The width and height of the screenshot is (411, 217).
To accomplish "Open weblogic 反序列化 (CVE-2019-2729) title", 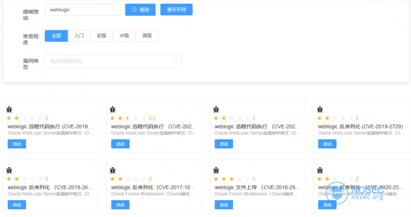I will pos(361,126).
